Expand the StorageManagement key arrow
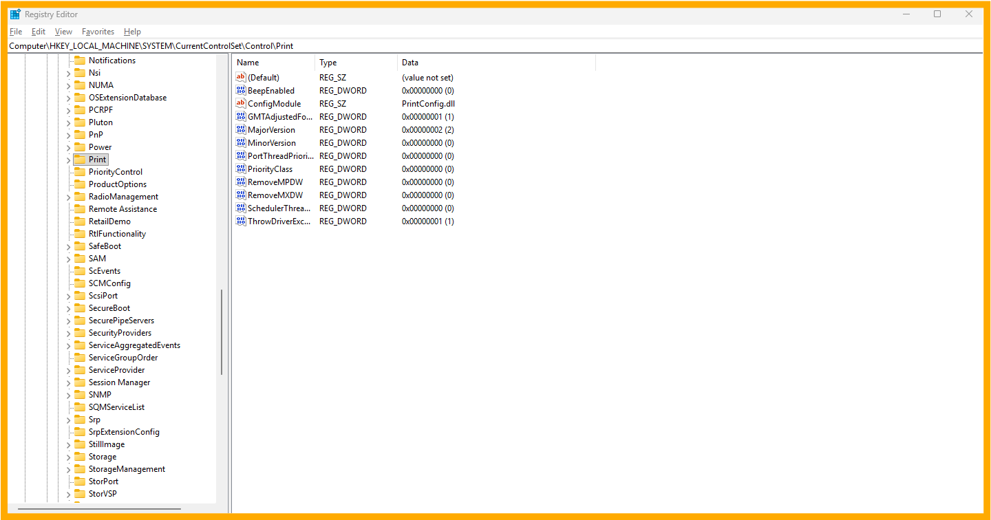Image resolution: width=991 pixels, height=520 pixels. [x=68, y=469]
